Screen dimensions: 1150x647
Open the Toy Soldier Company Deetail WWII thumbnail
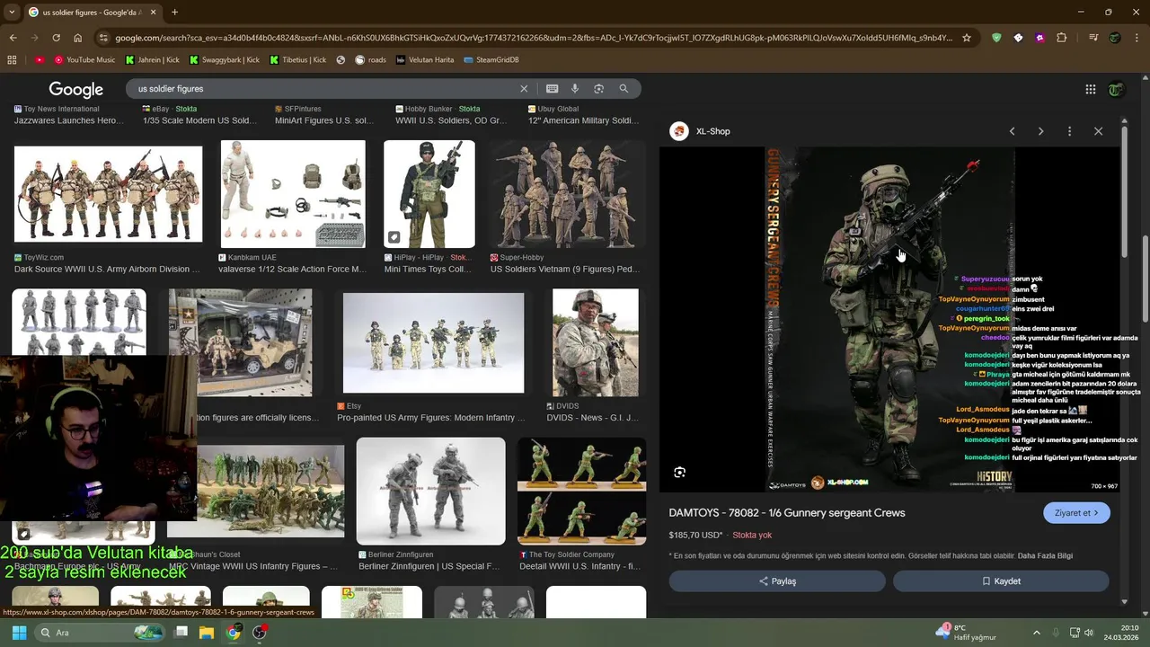point(581,491)
